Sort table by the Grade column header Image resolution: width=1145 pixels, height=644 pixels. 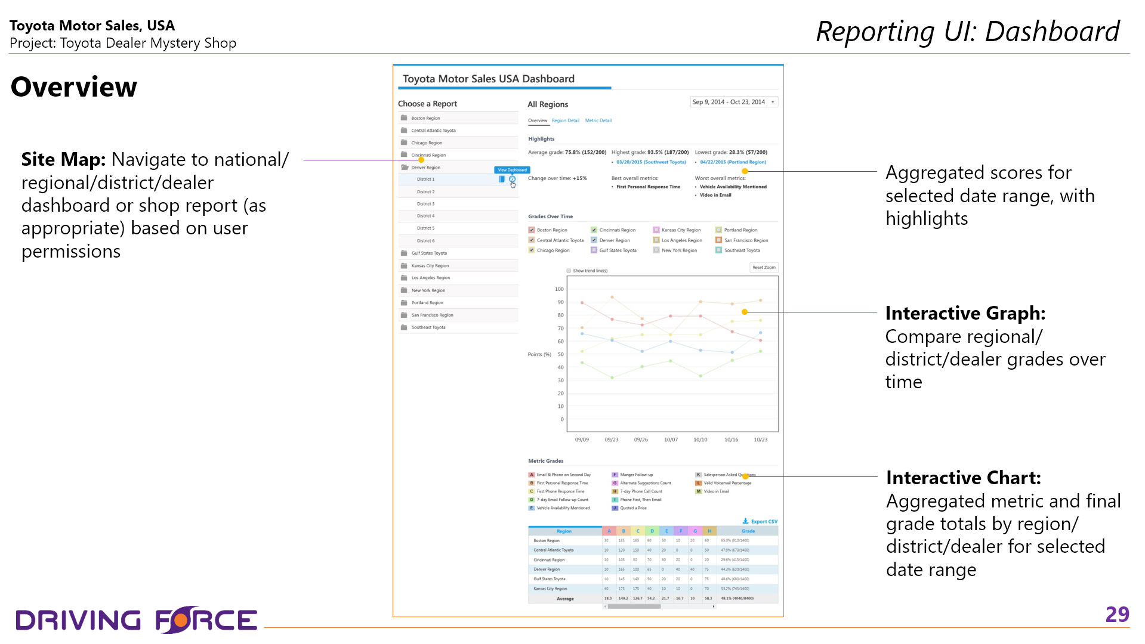(748, 531)
